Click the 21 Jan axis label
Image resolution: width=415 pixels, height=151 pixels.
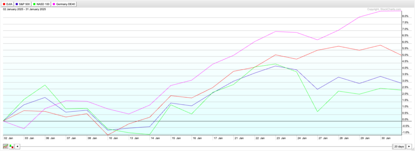pyautogui.click(x=239, y=138)
